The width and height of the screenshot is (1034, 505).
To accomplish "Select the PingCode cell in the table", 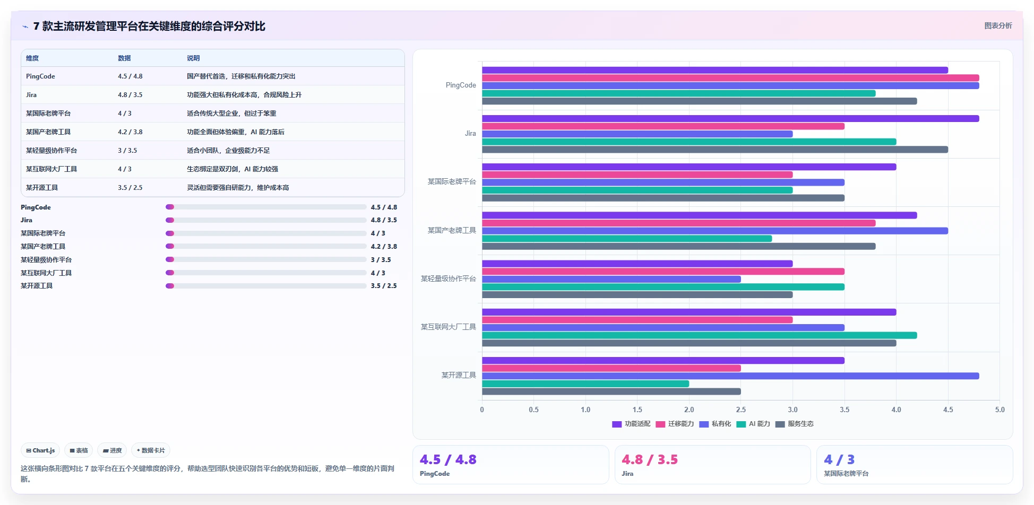I will 40,76.
